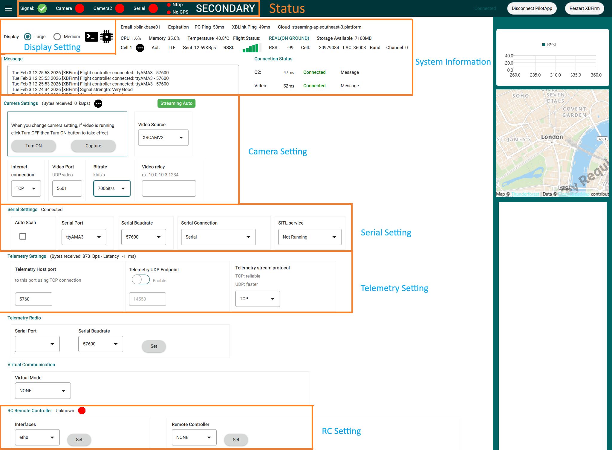Click the C2 Message link
Viewport: 612px width, 450px height.
click(x=350, y=72)
